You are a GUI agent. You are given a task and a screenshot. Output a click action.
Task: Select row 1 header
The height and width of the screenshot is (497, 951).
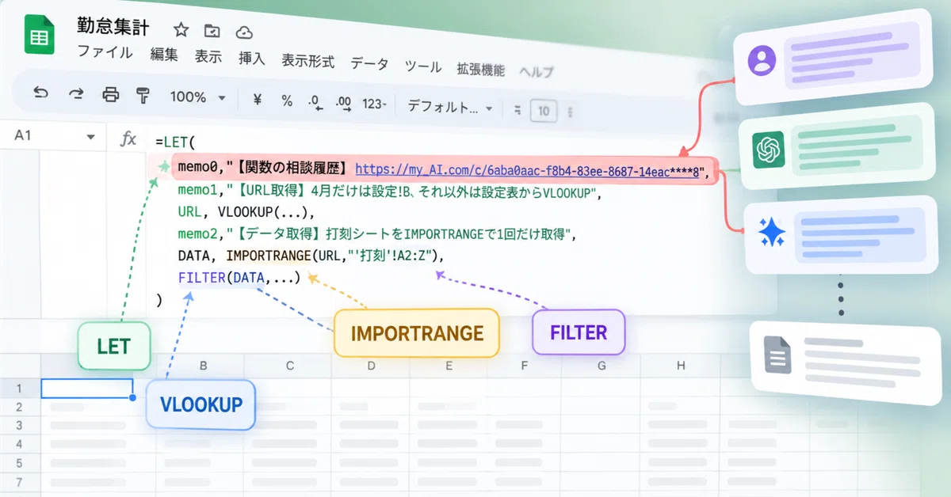click(x=20, y=389)
